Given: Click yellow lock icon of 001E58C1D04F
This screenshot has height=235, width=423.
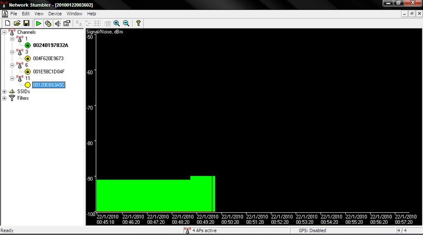Looking at the screenshot, I should point(27,72).
